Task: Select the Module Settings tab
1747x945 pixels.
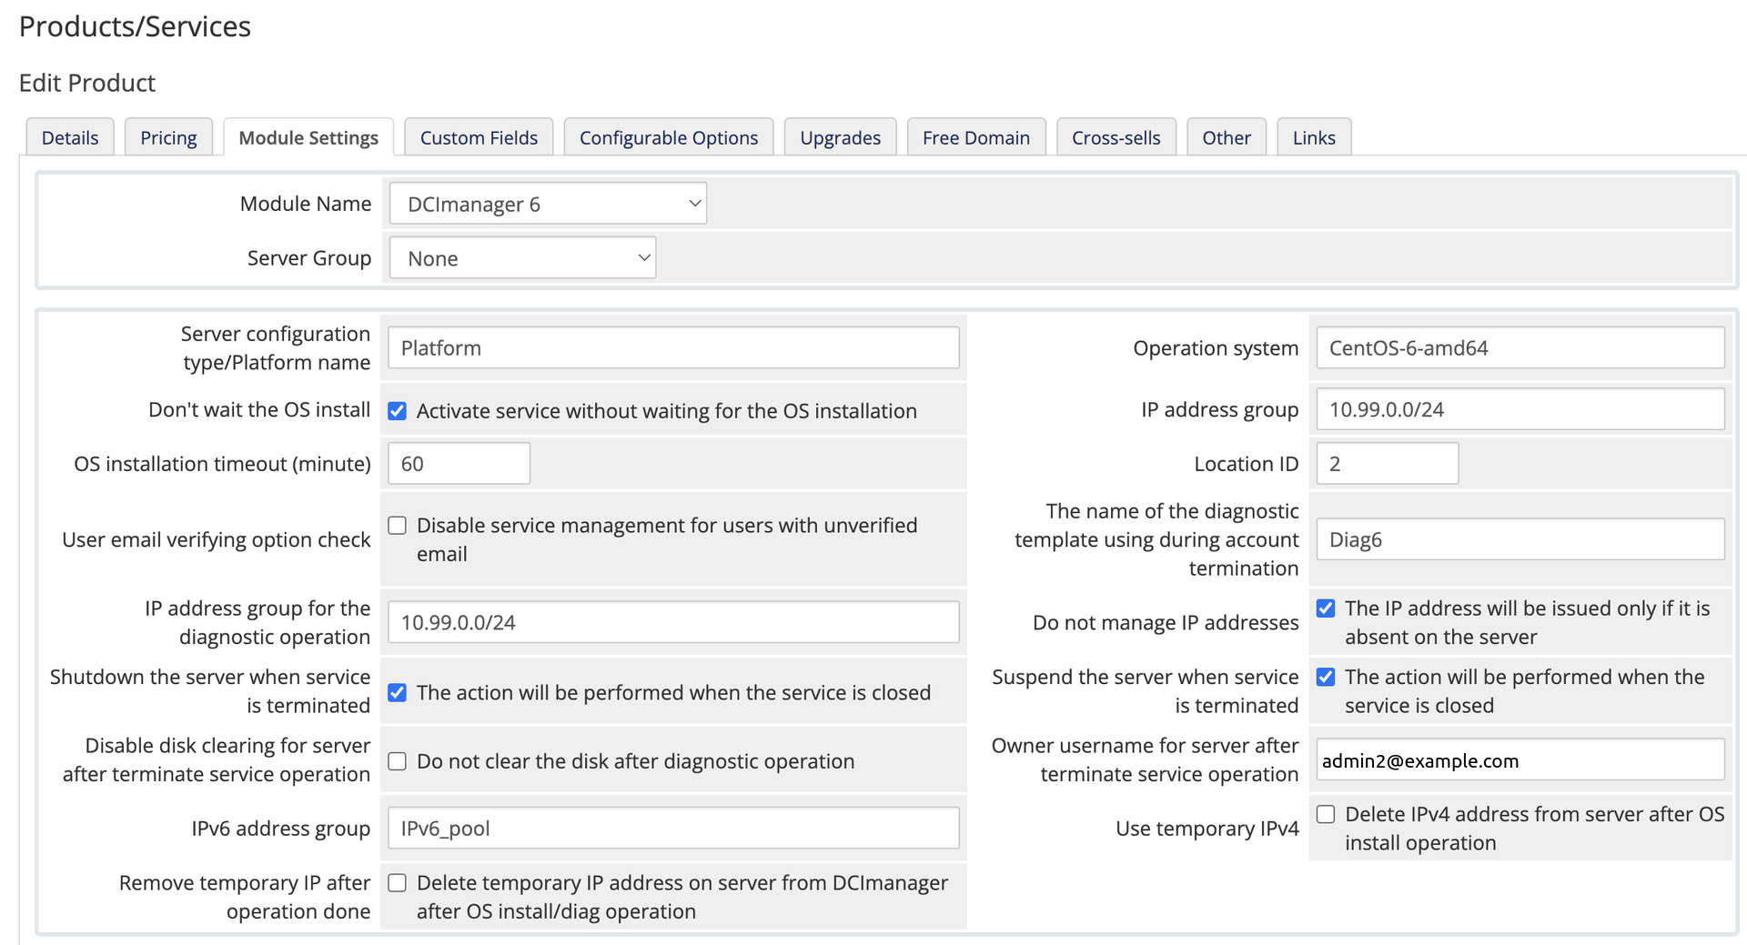Action: pos(308,137)
